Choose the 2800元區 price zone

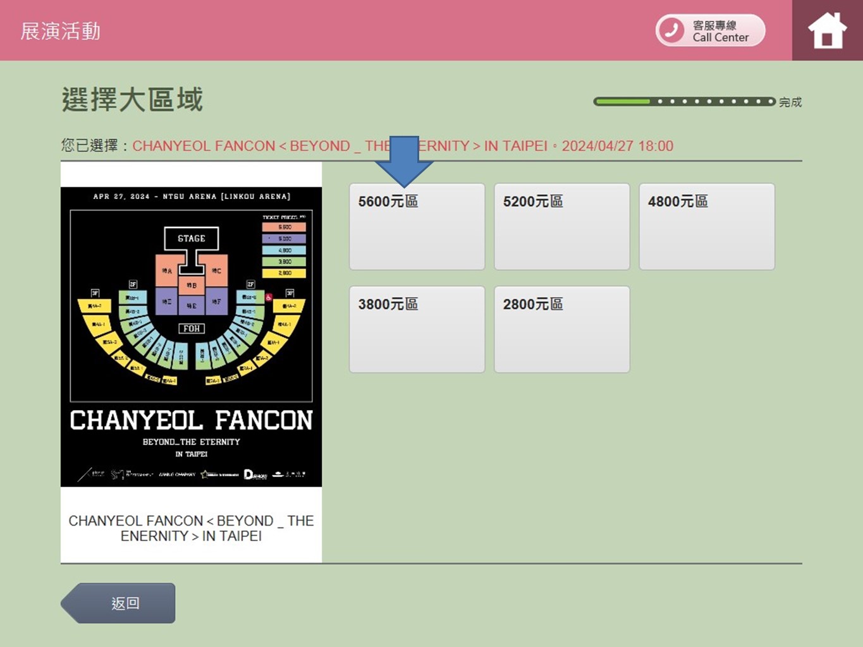[561, 329]
